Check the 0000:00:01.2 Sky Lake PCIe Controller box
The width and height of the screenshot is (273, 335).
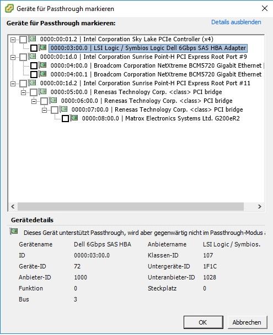point(23,39)
